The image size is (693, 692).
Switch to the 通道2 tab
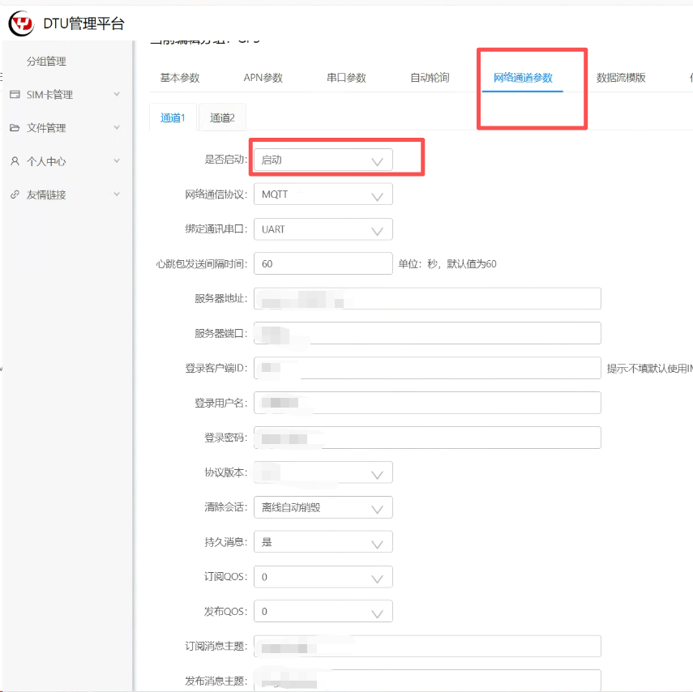pos(222,117)
